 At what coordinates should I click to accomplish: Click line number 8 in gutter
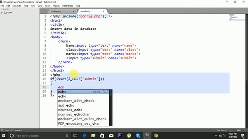tap(45, 46)
